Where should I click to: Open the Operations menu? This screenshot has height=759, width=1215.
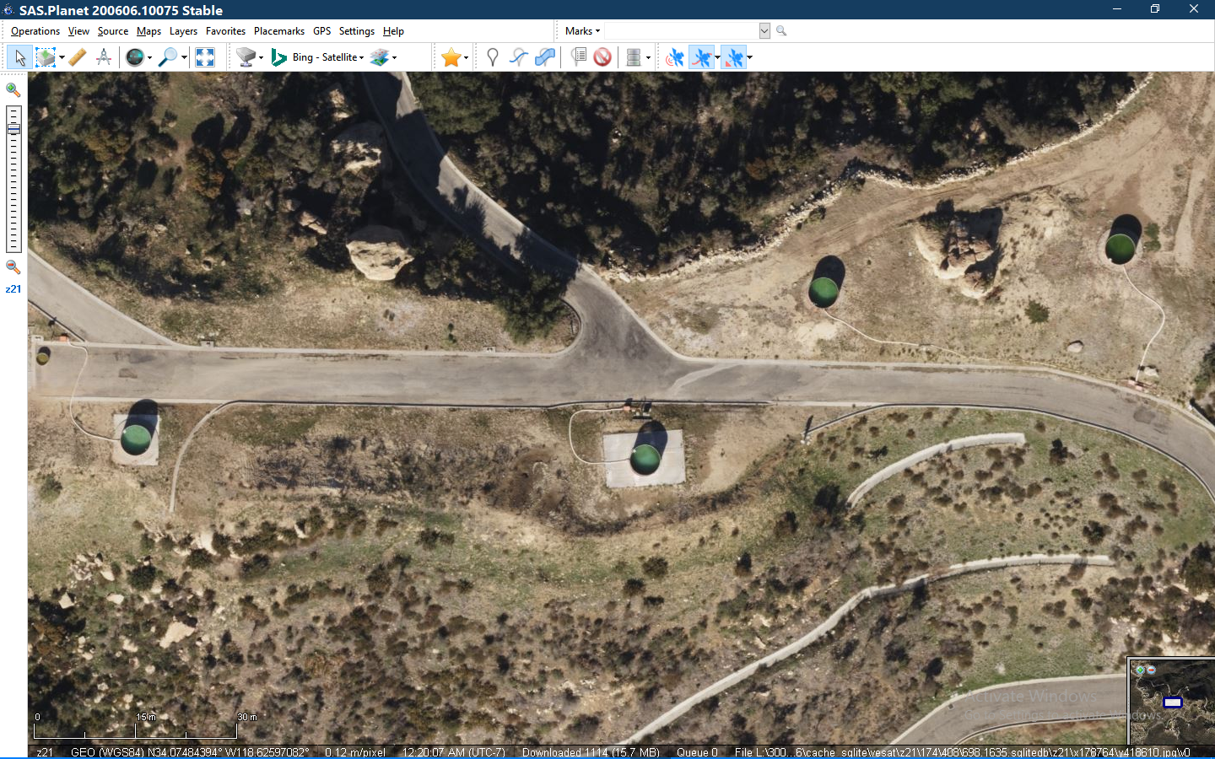point(35,30)
